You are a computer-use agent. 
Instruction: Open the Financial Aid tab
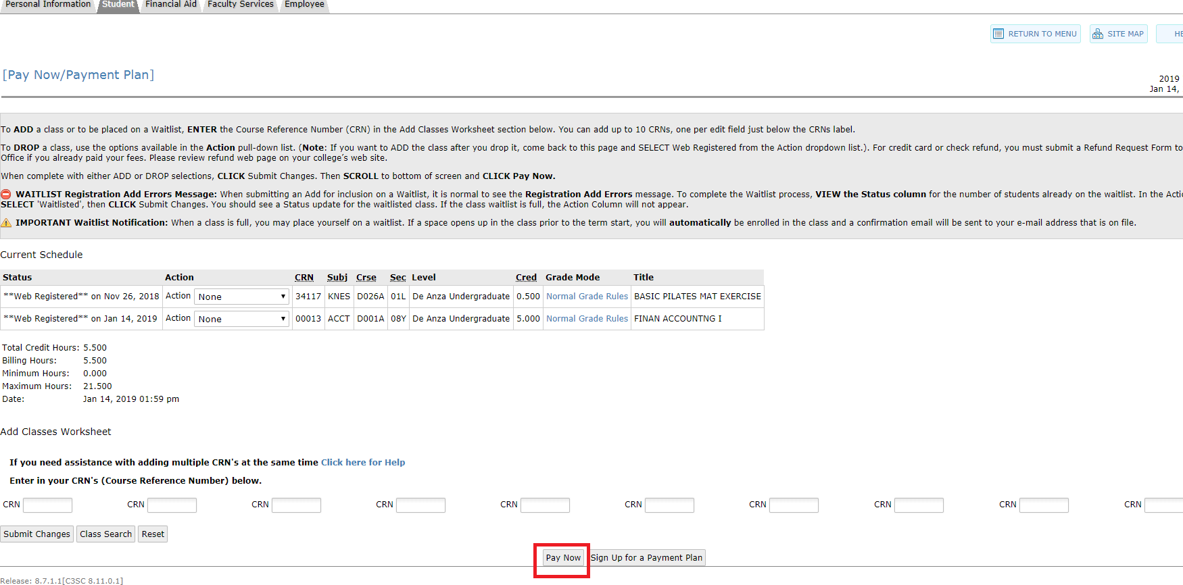[171, 5]
